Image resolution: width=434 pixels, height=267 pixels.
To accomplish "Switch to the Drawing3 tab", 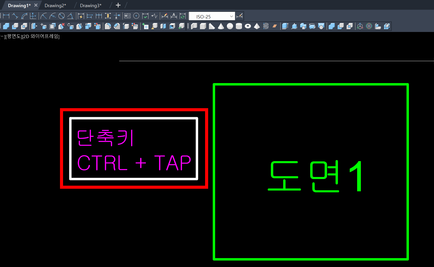I will point(91,5).
